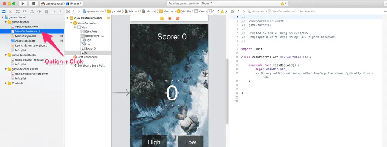This screenshot has height=147, width=387.
Task: Jump to previous issue in storyboard
Action: pos(218,11)
